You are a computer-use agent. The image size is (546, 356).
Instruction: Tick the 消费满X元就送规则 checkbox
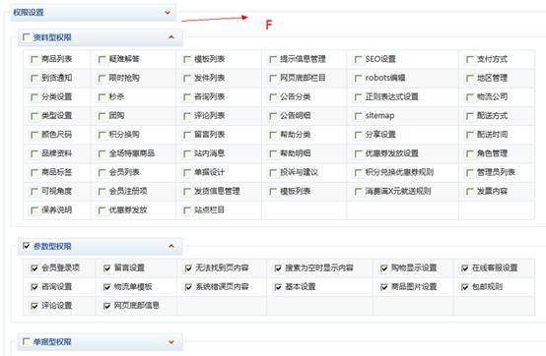[x=358, y=192]
